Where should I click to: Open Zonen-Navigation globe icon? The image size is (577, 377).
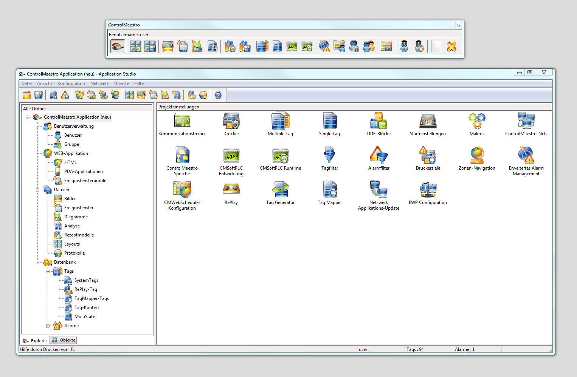coord(477,155)
